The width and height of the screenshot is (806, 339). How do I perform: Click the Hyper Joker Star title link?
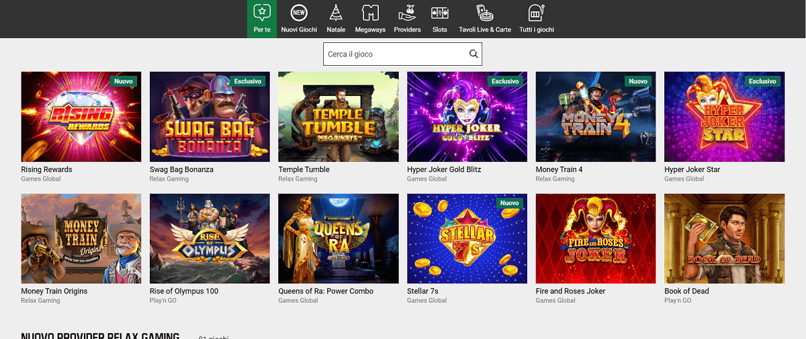tap(692, 170)
